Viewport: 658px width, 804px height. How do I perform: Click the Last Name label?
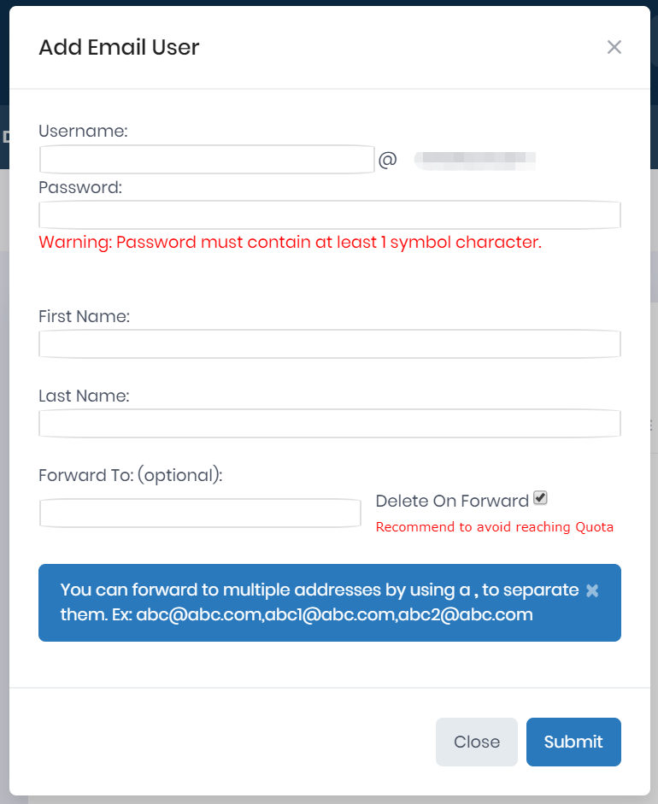point(84,396)
